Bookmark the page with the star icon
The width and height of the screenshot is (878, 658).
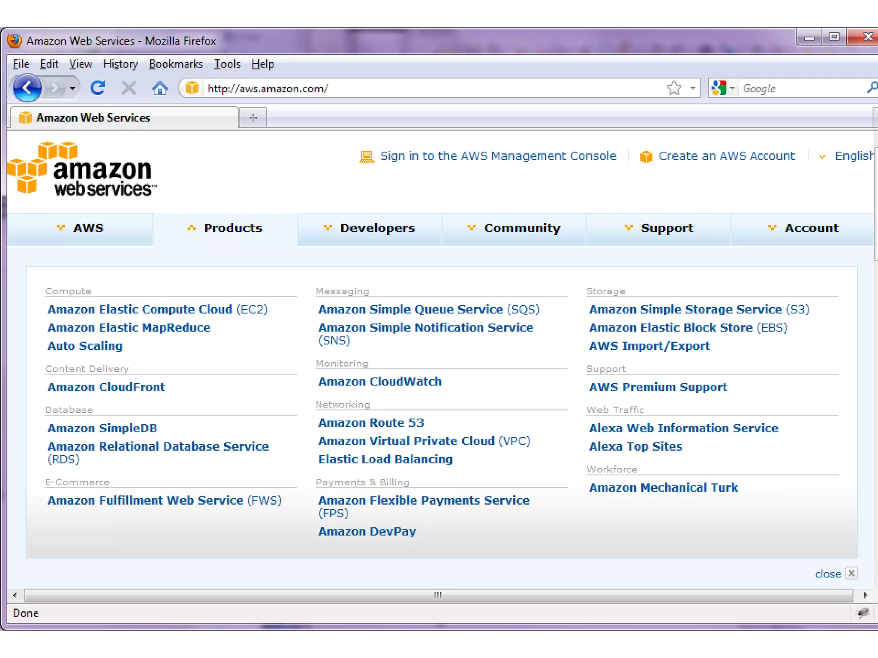pos(674,88)
